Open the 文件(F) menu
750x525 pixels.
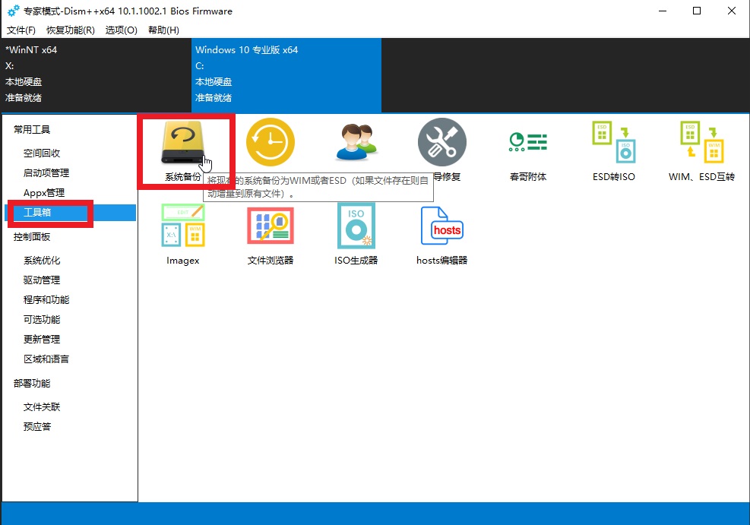(21, 30)
